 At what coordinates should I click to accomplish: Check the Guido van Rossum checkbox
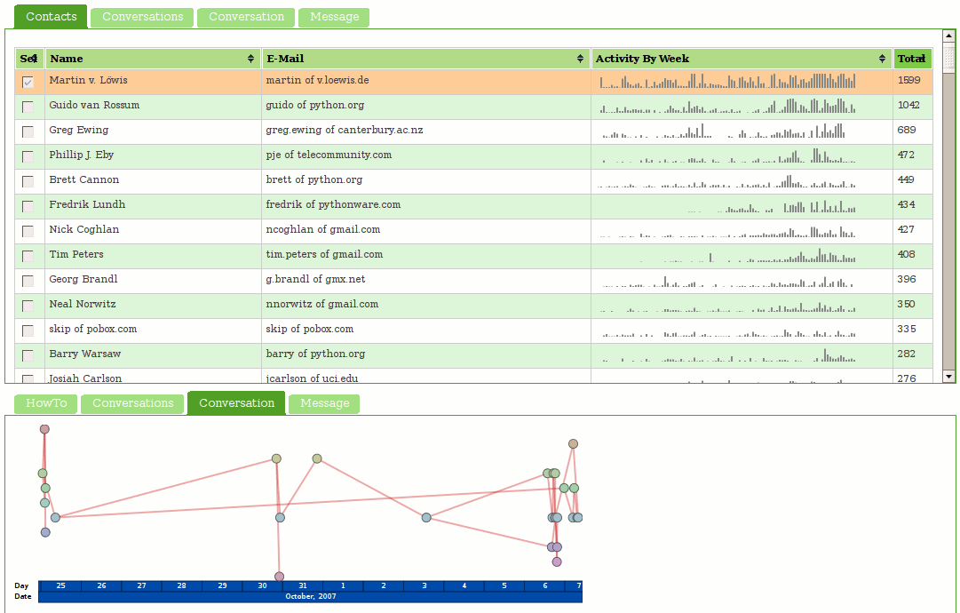coord(28,107)
